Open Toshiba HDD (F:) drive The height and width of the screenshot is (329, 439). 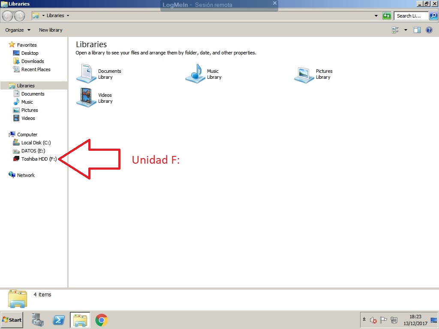coord(35,159)
